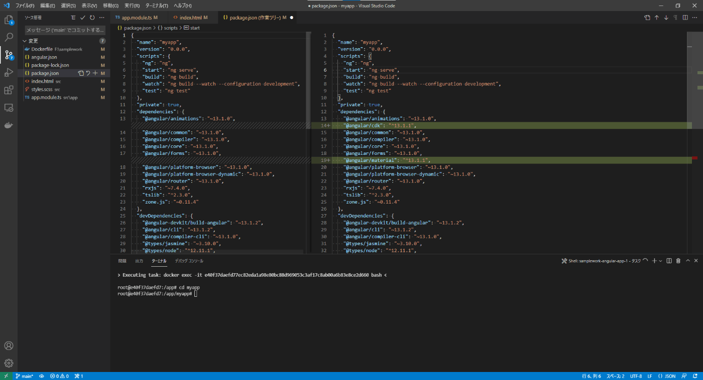
Task: Kill terminal with the trash icon
Action: [678, 261]
